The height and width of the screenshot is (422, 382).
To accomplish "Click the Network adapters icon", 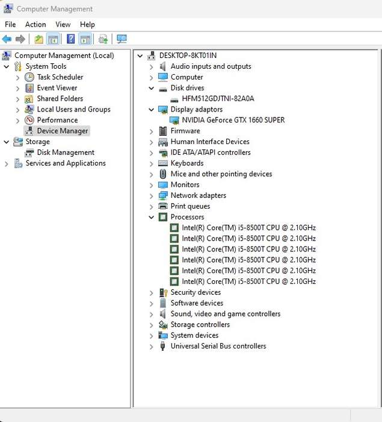I will pyautogui.click(x=163, y=196).
